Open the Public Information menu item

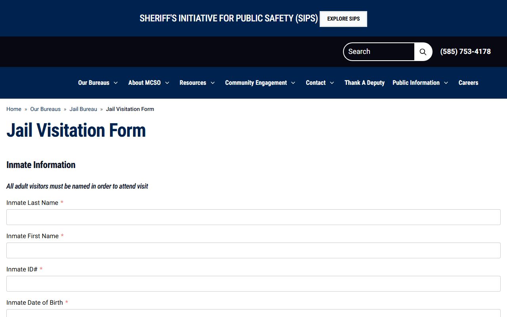pos(416,83)
